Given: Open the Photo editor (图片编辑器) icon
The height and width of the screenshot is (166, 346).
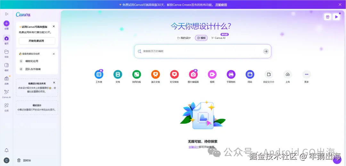Looking at the screenshot, I should (193, 74).
